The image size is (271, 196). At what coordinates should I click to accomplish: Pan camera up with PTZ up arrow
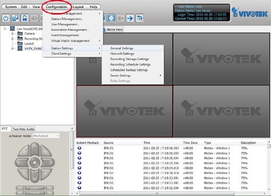(35, 148)
